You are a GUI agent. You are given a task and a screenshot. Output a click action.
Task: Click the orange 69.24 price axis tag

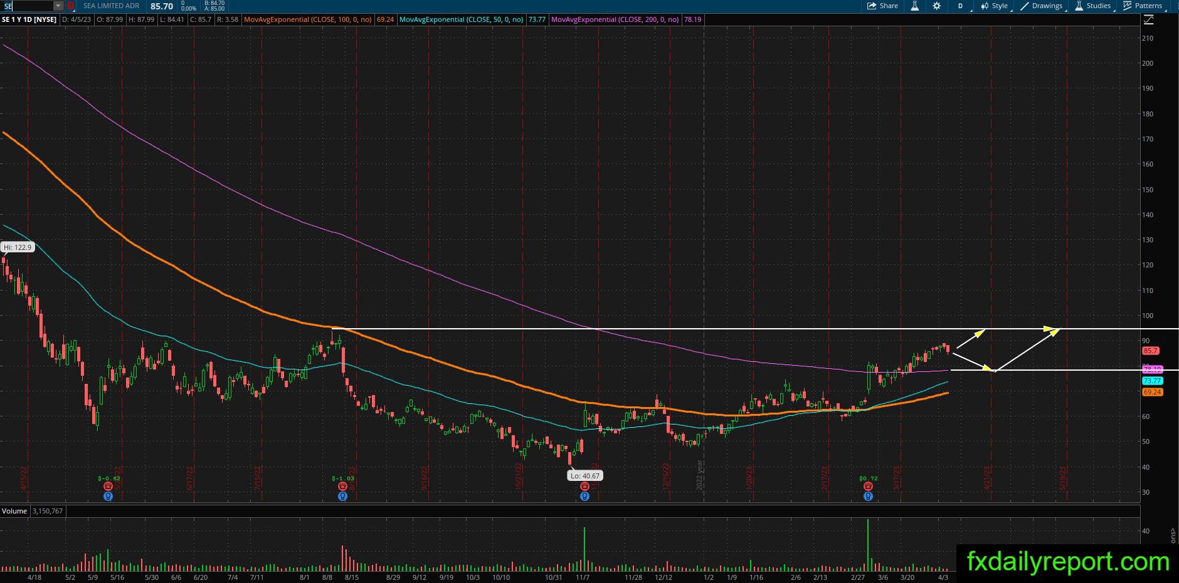[1152, 392]
